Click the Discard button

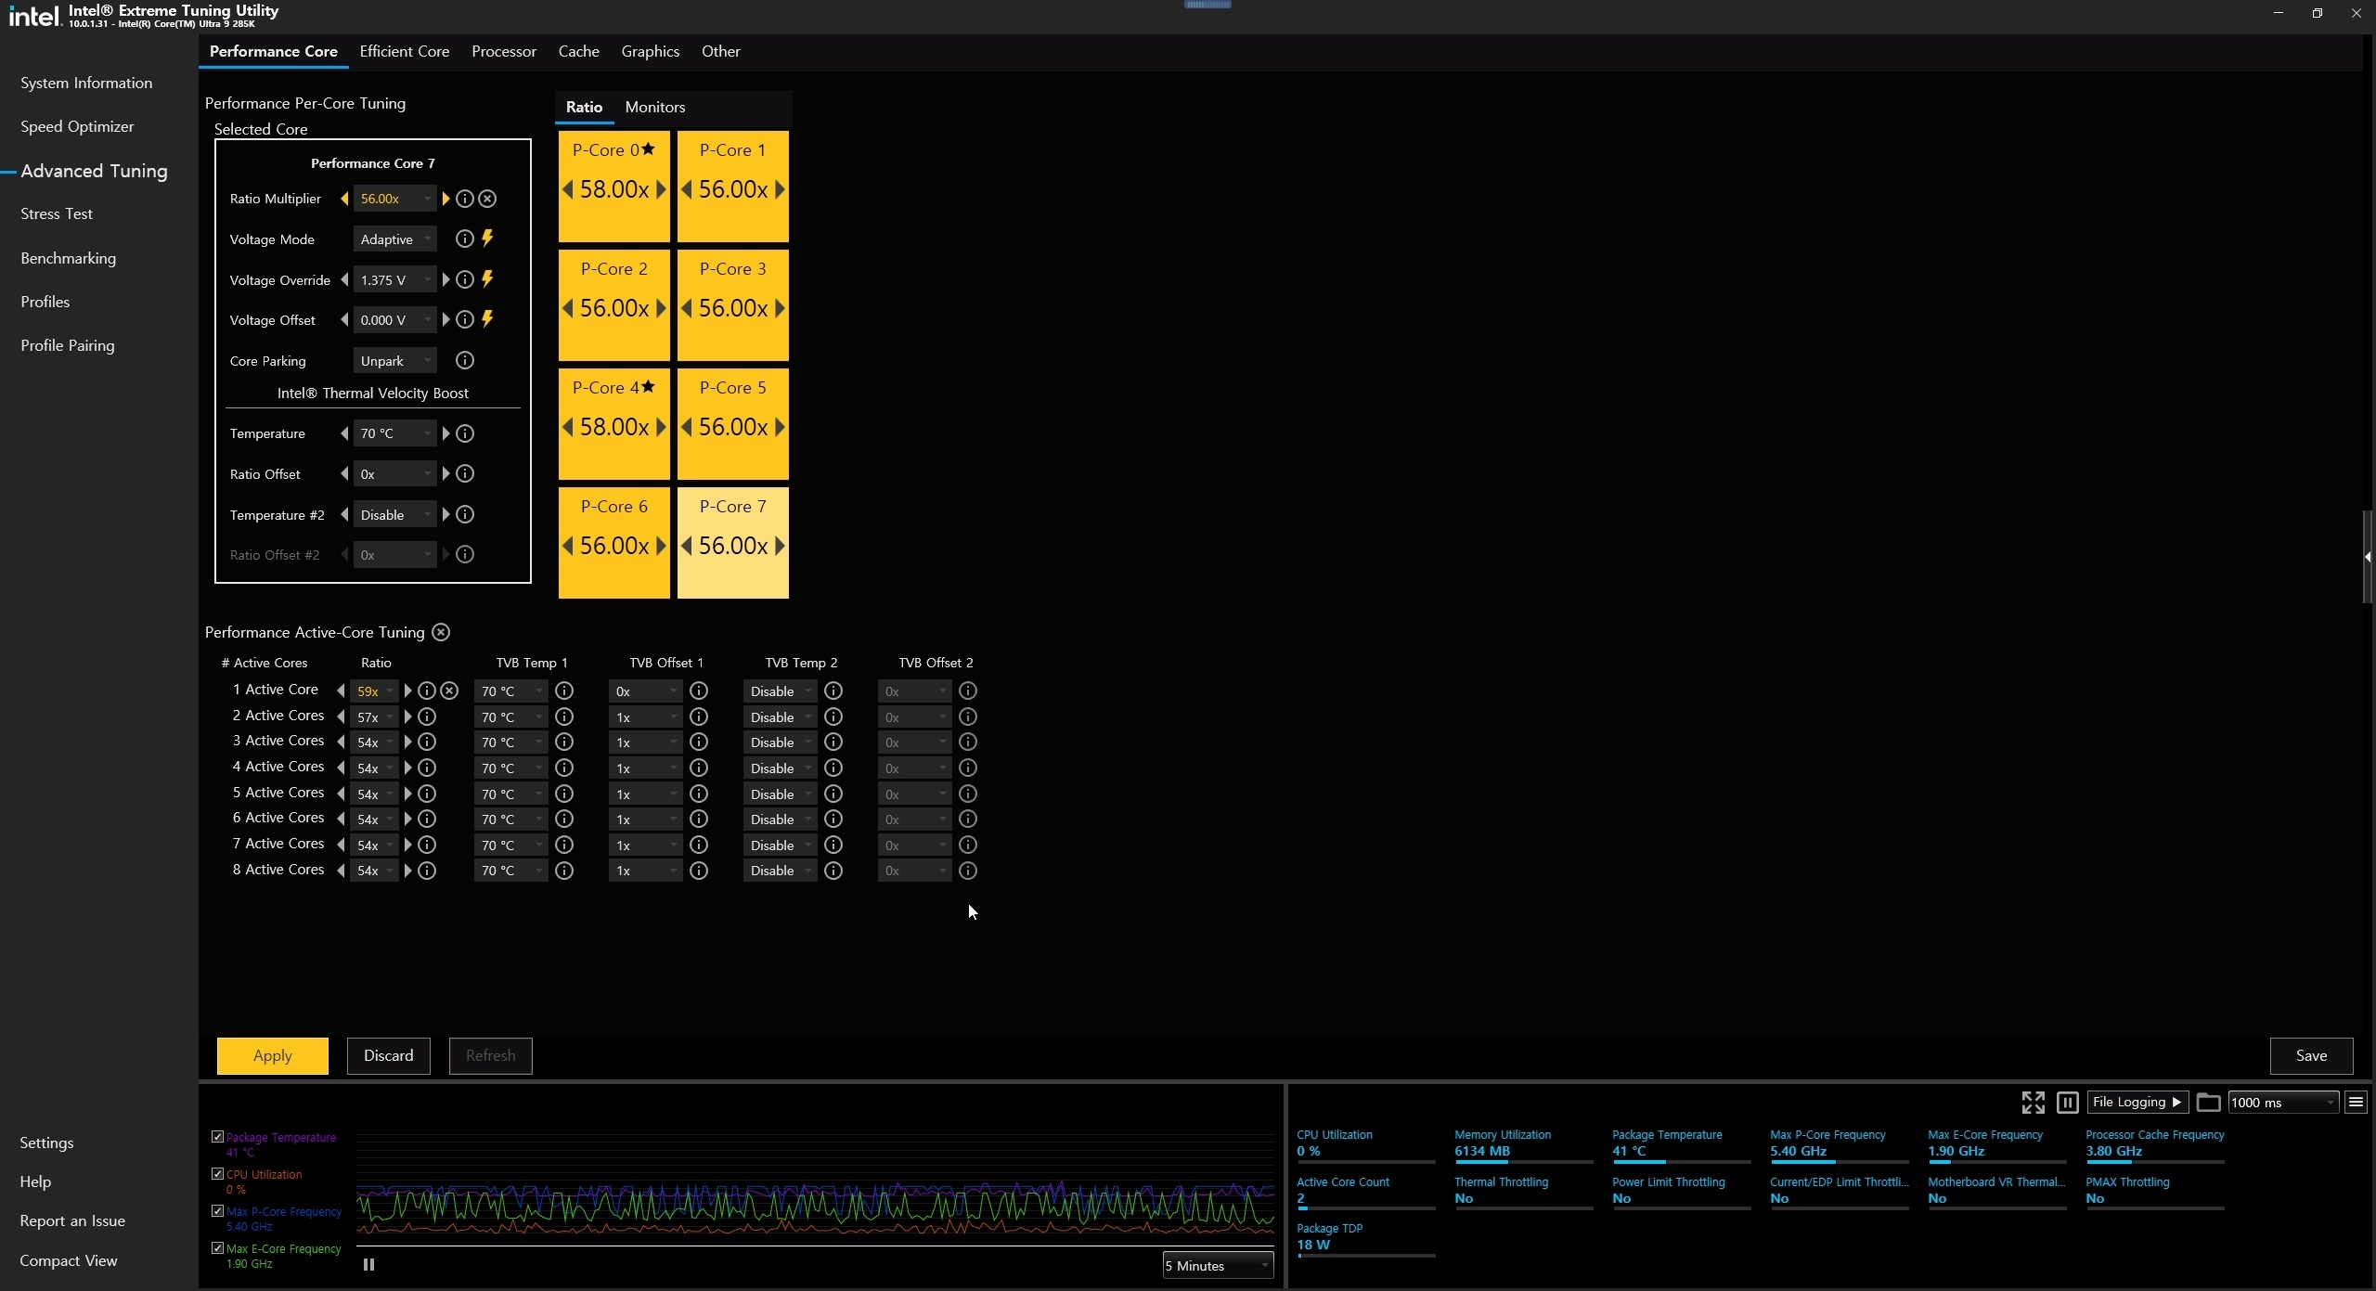[389, 1055]
